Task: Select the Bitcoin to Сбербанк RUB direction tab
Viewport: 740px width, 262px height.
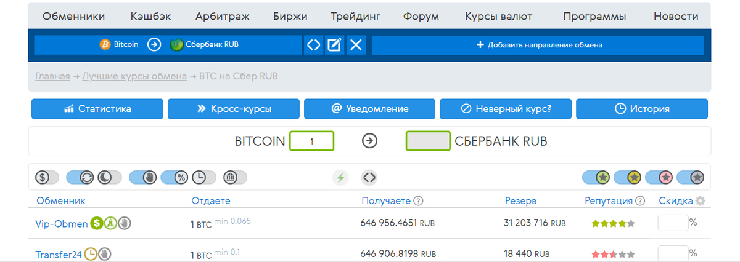Action: (168, 45)
